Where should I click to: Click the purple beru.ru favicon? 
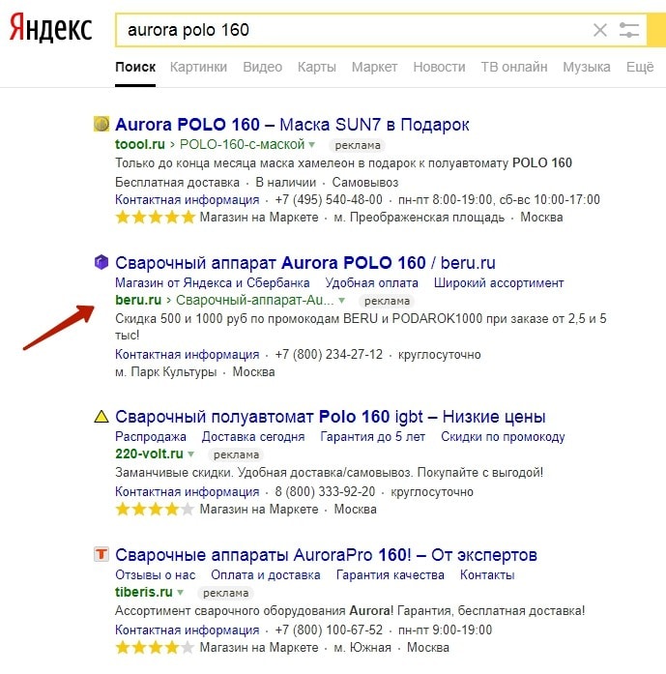(101, 262)
